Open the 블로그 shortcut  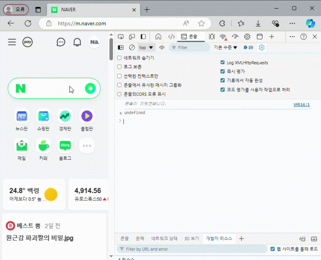pos(65,150)
